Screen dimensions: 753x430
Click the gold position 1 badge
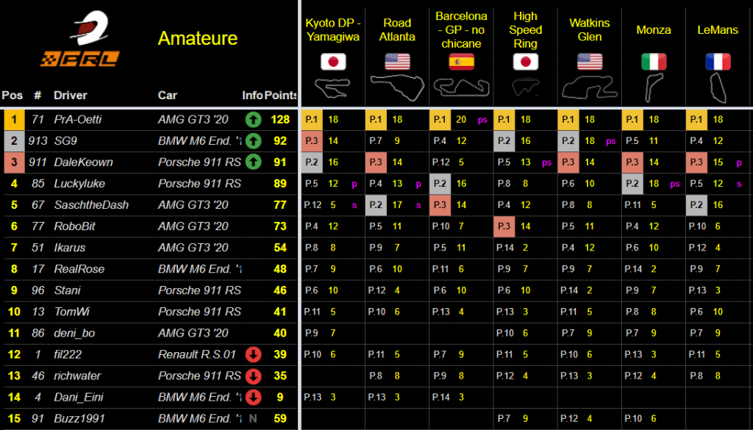click(x=13, y=119)
